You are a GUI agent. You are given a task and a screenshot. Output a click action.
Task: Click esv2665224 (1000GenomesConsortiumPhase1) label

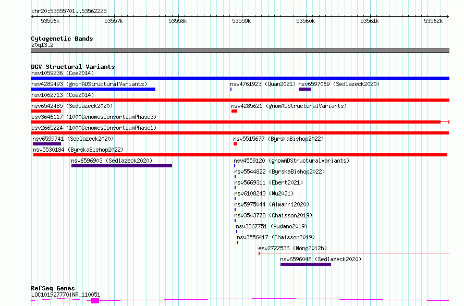[94, 128]
